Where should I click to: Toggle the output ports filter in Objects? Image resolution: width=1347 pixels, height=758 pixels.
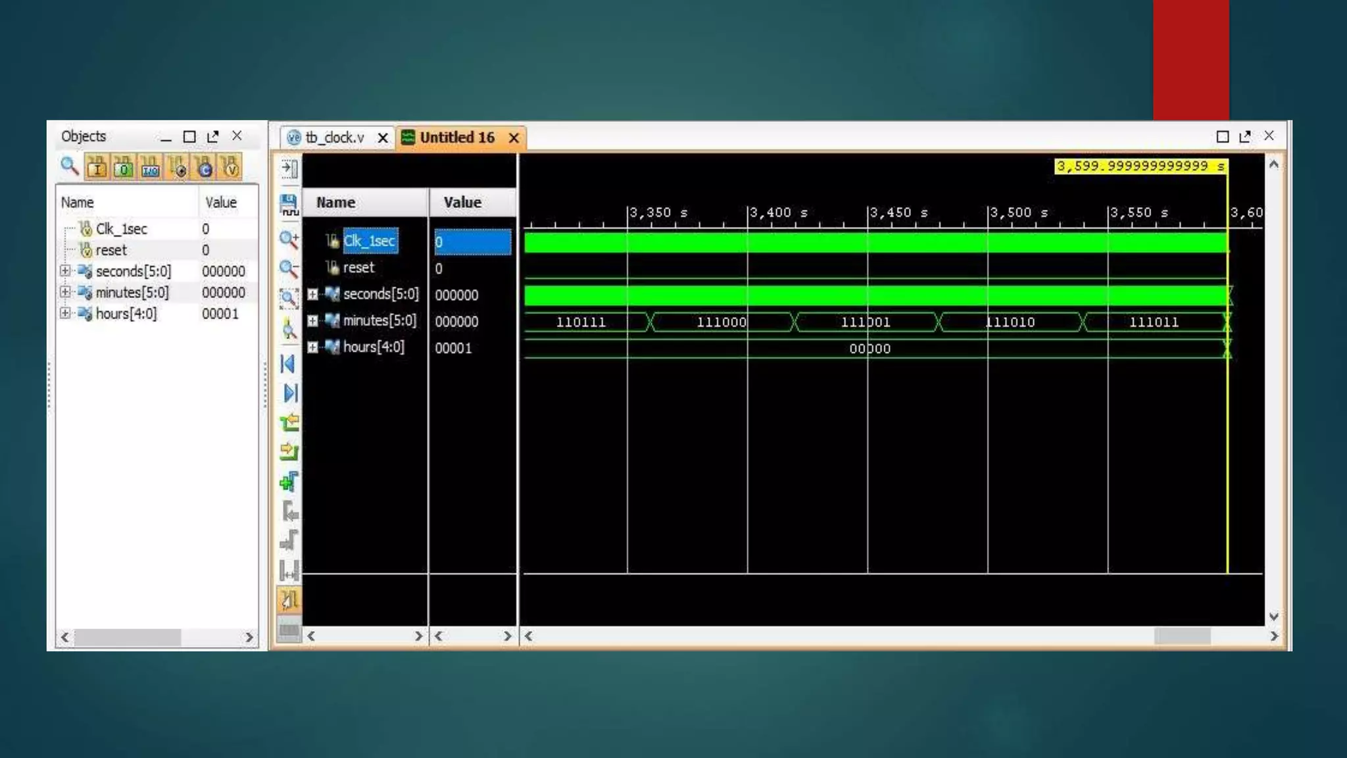tap(124, 167)
